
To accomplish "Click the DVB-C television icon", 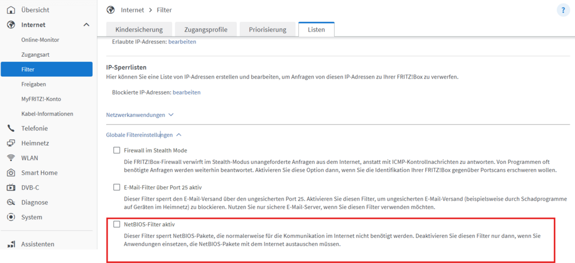I will 11,187.
